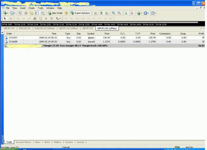Toggle the Expert Advisors button
This screenshot has height=150, width=207.
(x=80, y=13)
